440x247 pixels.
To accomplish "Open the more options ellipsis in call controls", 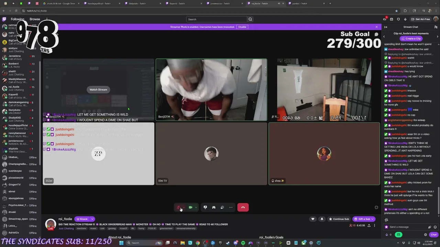I will [231, 207].
